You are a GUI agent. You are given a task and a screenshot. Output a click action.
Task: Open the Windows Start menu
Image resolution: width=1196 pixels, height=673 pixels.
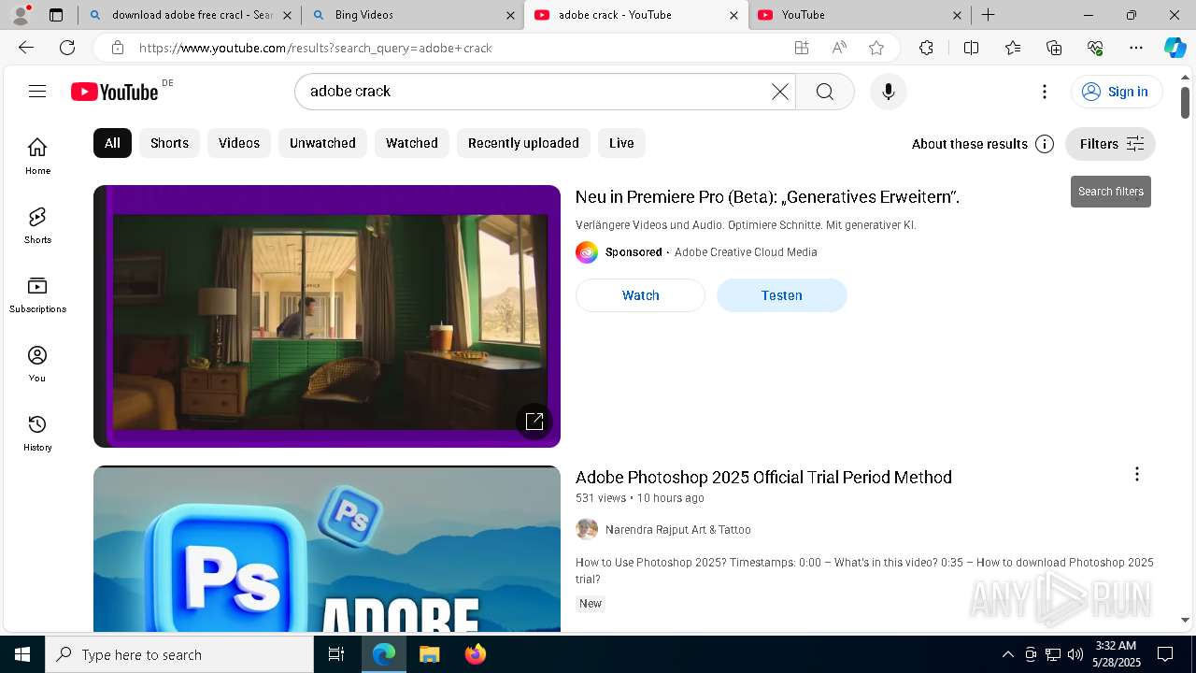22,654
